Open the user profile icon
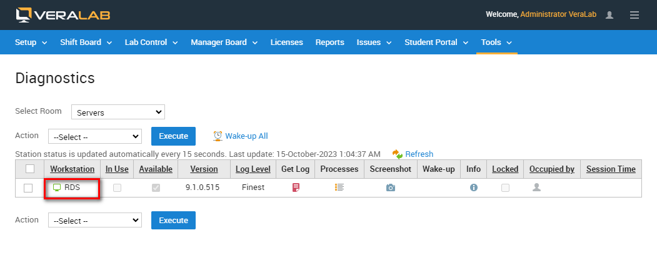The width and height of the screenshot is (657, 260). [x=609, y=15]
